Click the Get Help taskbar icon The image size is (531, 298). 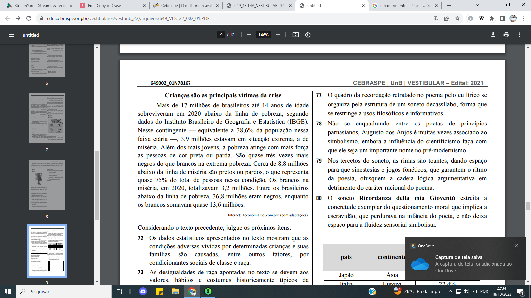point(372,291)
